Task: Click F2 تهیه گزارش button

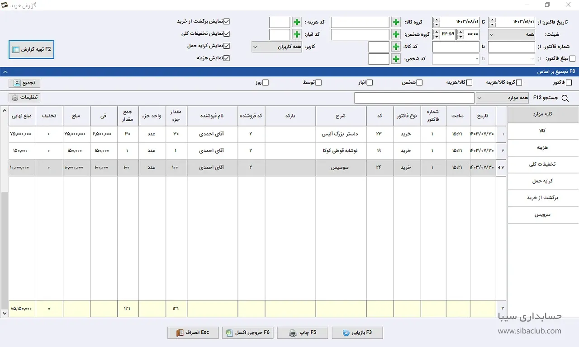Action: (x=32, y=49)
